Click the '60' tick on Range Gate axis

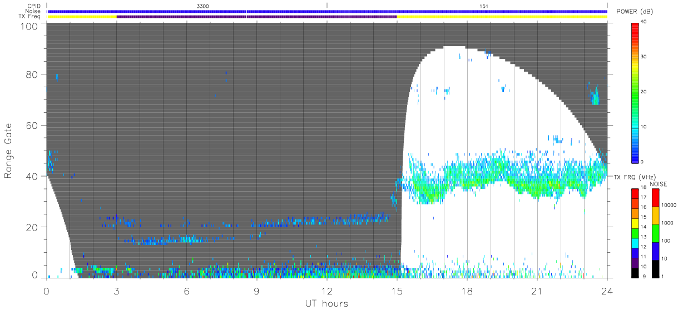32,126
